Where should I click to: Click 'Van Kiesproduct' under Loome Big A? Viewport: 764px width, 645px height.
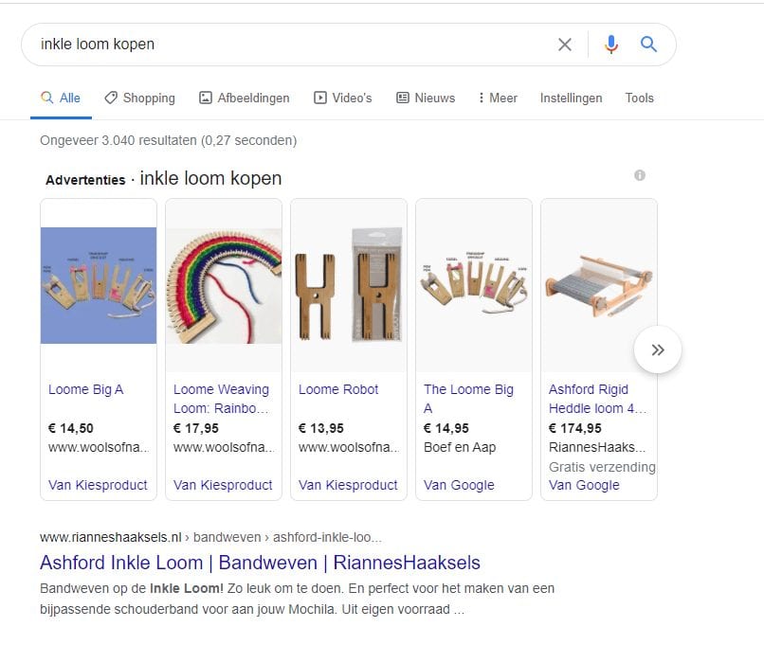(x=98, y=485)
